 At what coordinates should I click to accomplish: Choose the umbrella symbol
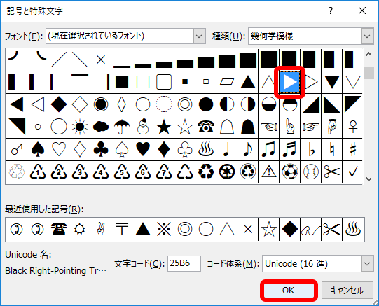(x=122, y=127)
